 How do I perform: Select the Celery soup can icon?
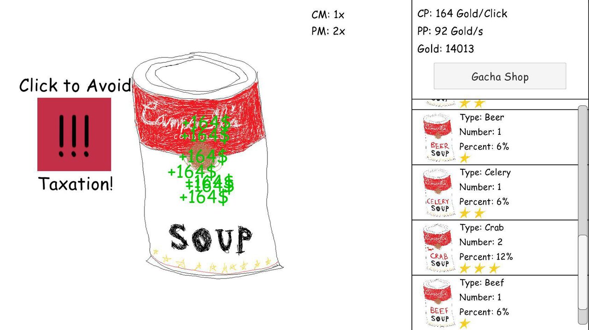[439, 193]
